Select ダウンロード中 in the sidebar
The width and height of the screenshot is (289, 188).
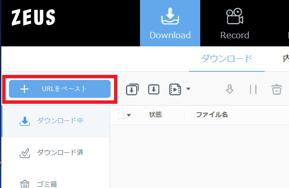coord(55,121)
